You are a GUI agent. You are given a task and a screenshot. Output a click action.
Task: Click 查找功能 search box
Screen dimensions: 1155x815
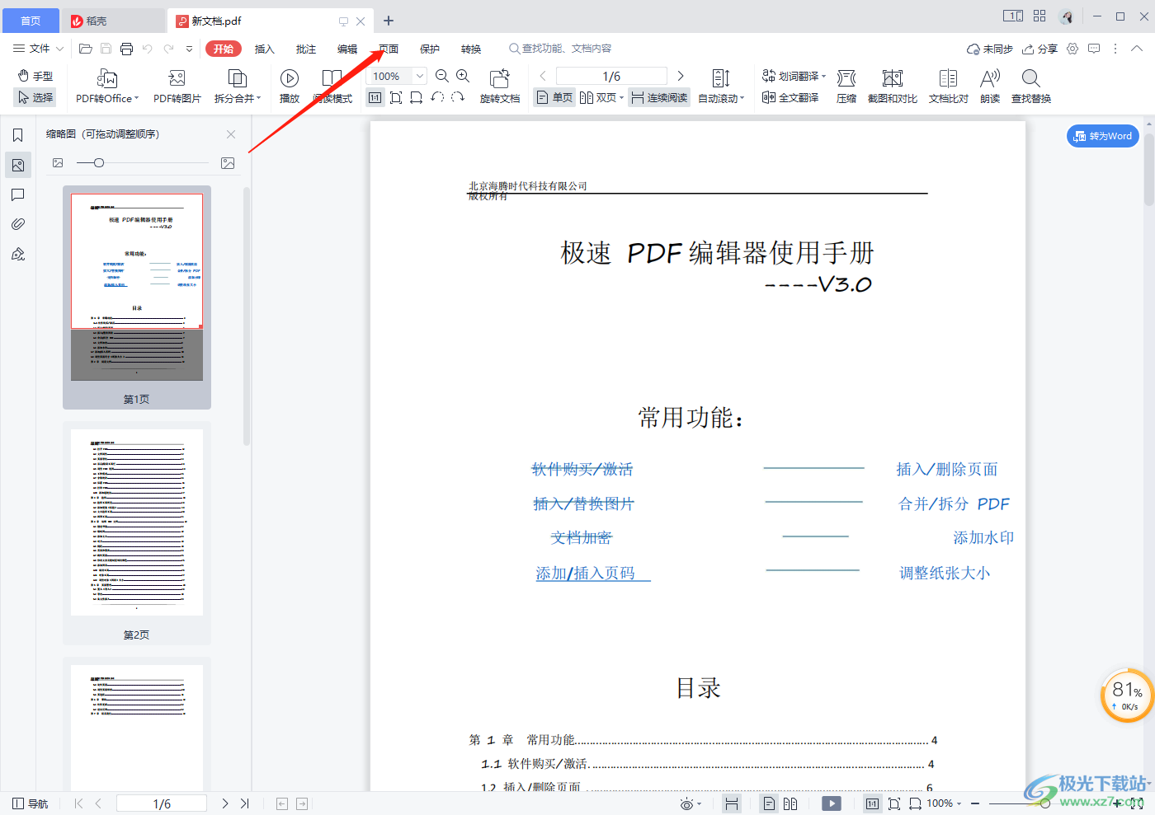561,49
